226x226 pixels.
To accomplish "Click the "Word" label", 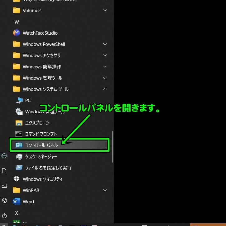I will coord(28,201).
